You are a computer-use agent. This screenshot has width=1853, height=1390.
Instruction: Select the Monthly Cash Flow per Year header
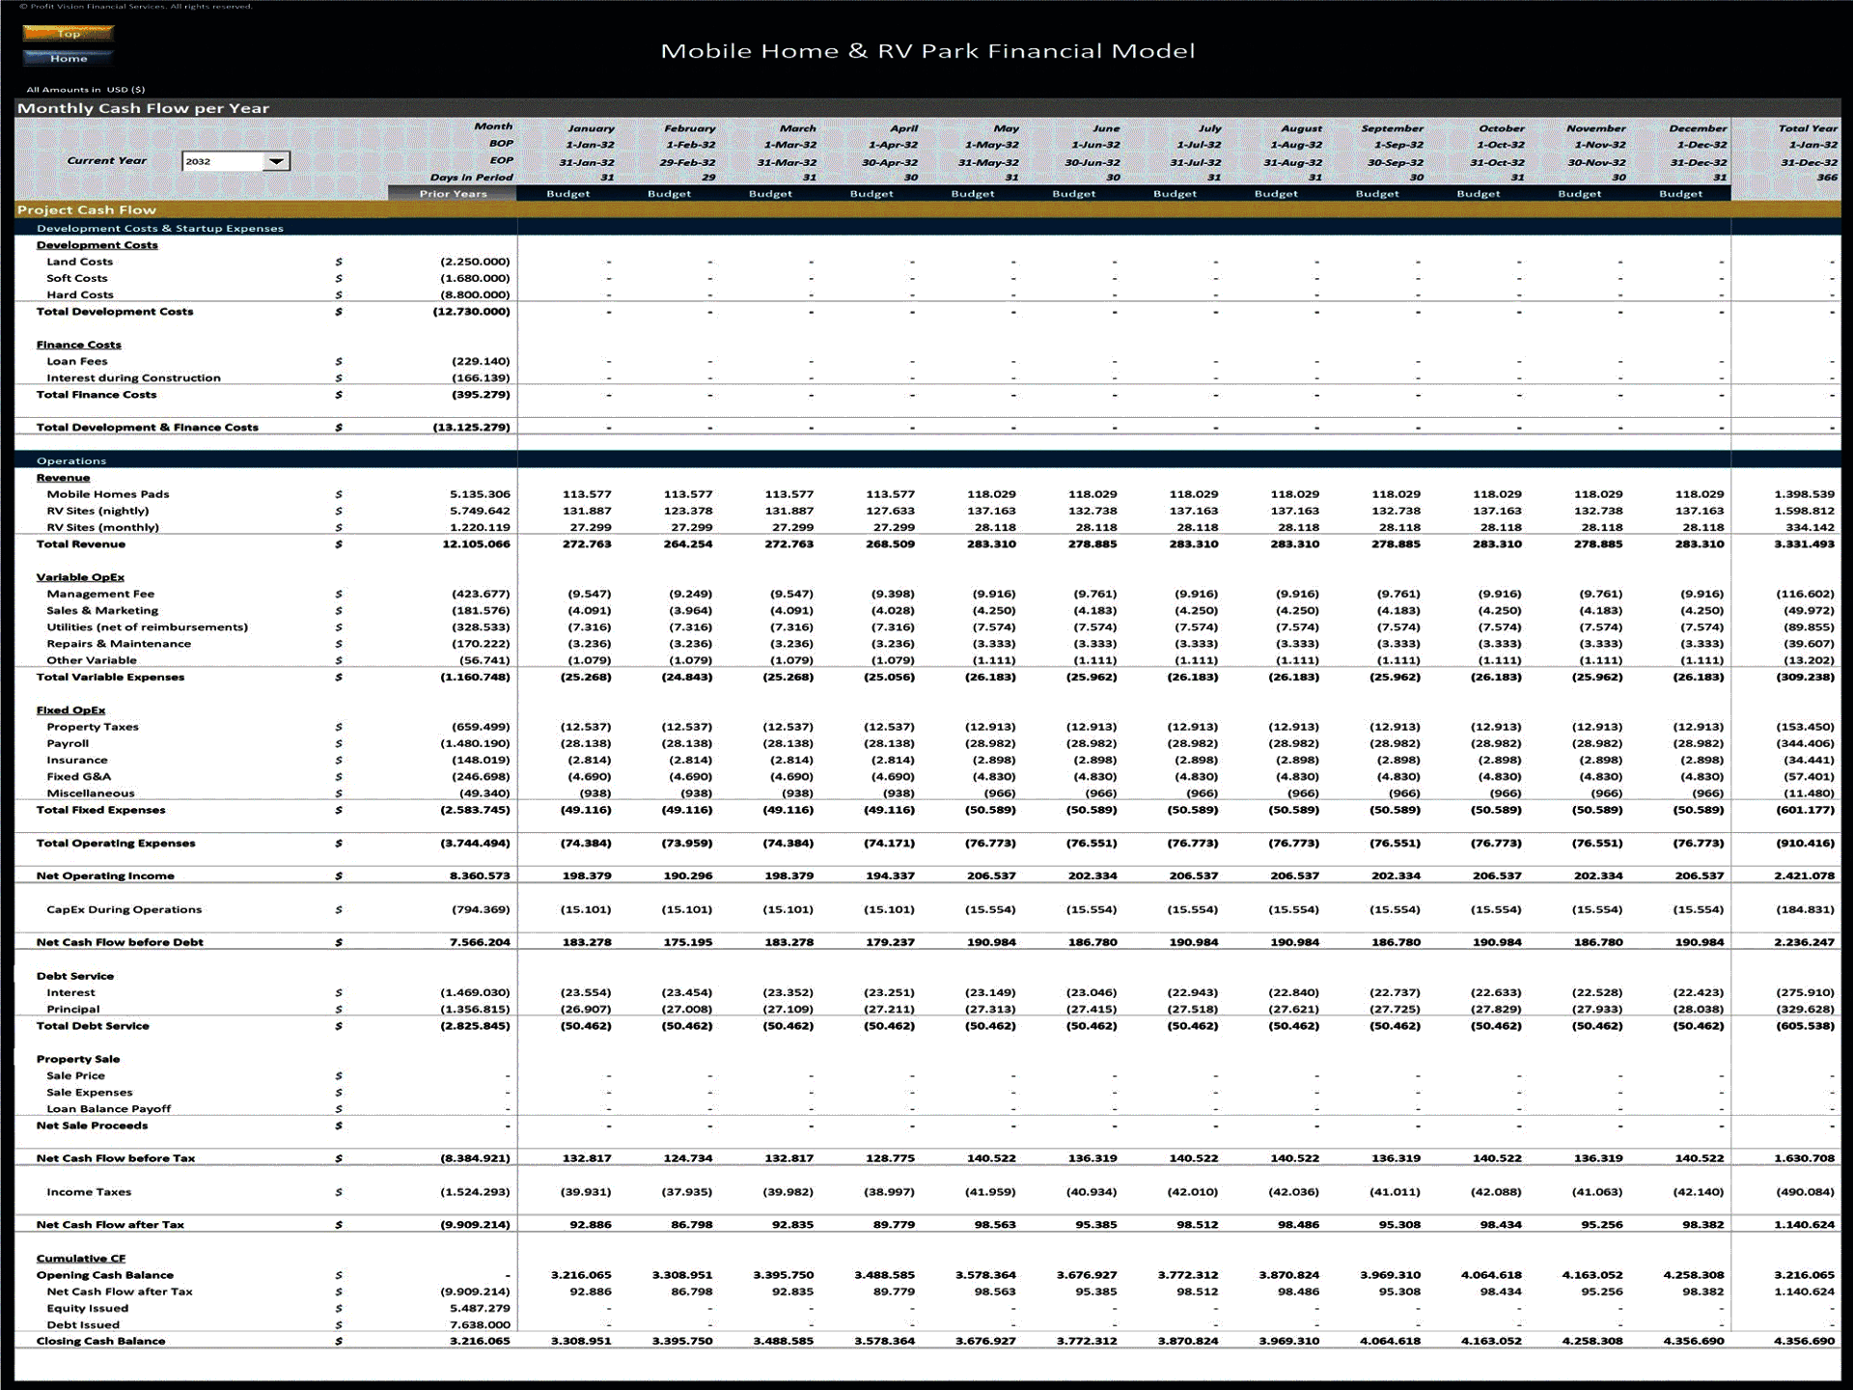point(141,108)
